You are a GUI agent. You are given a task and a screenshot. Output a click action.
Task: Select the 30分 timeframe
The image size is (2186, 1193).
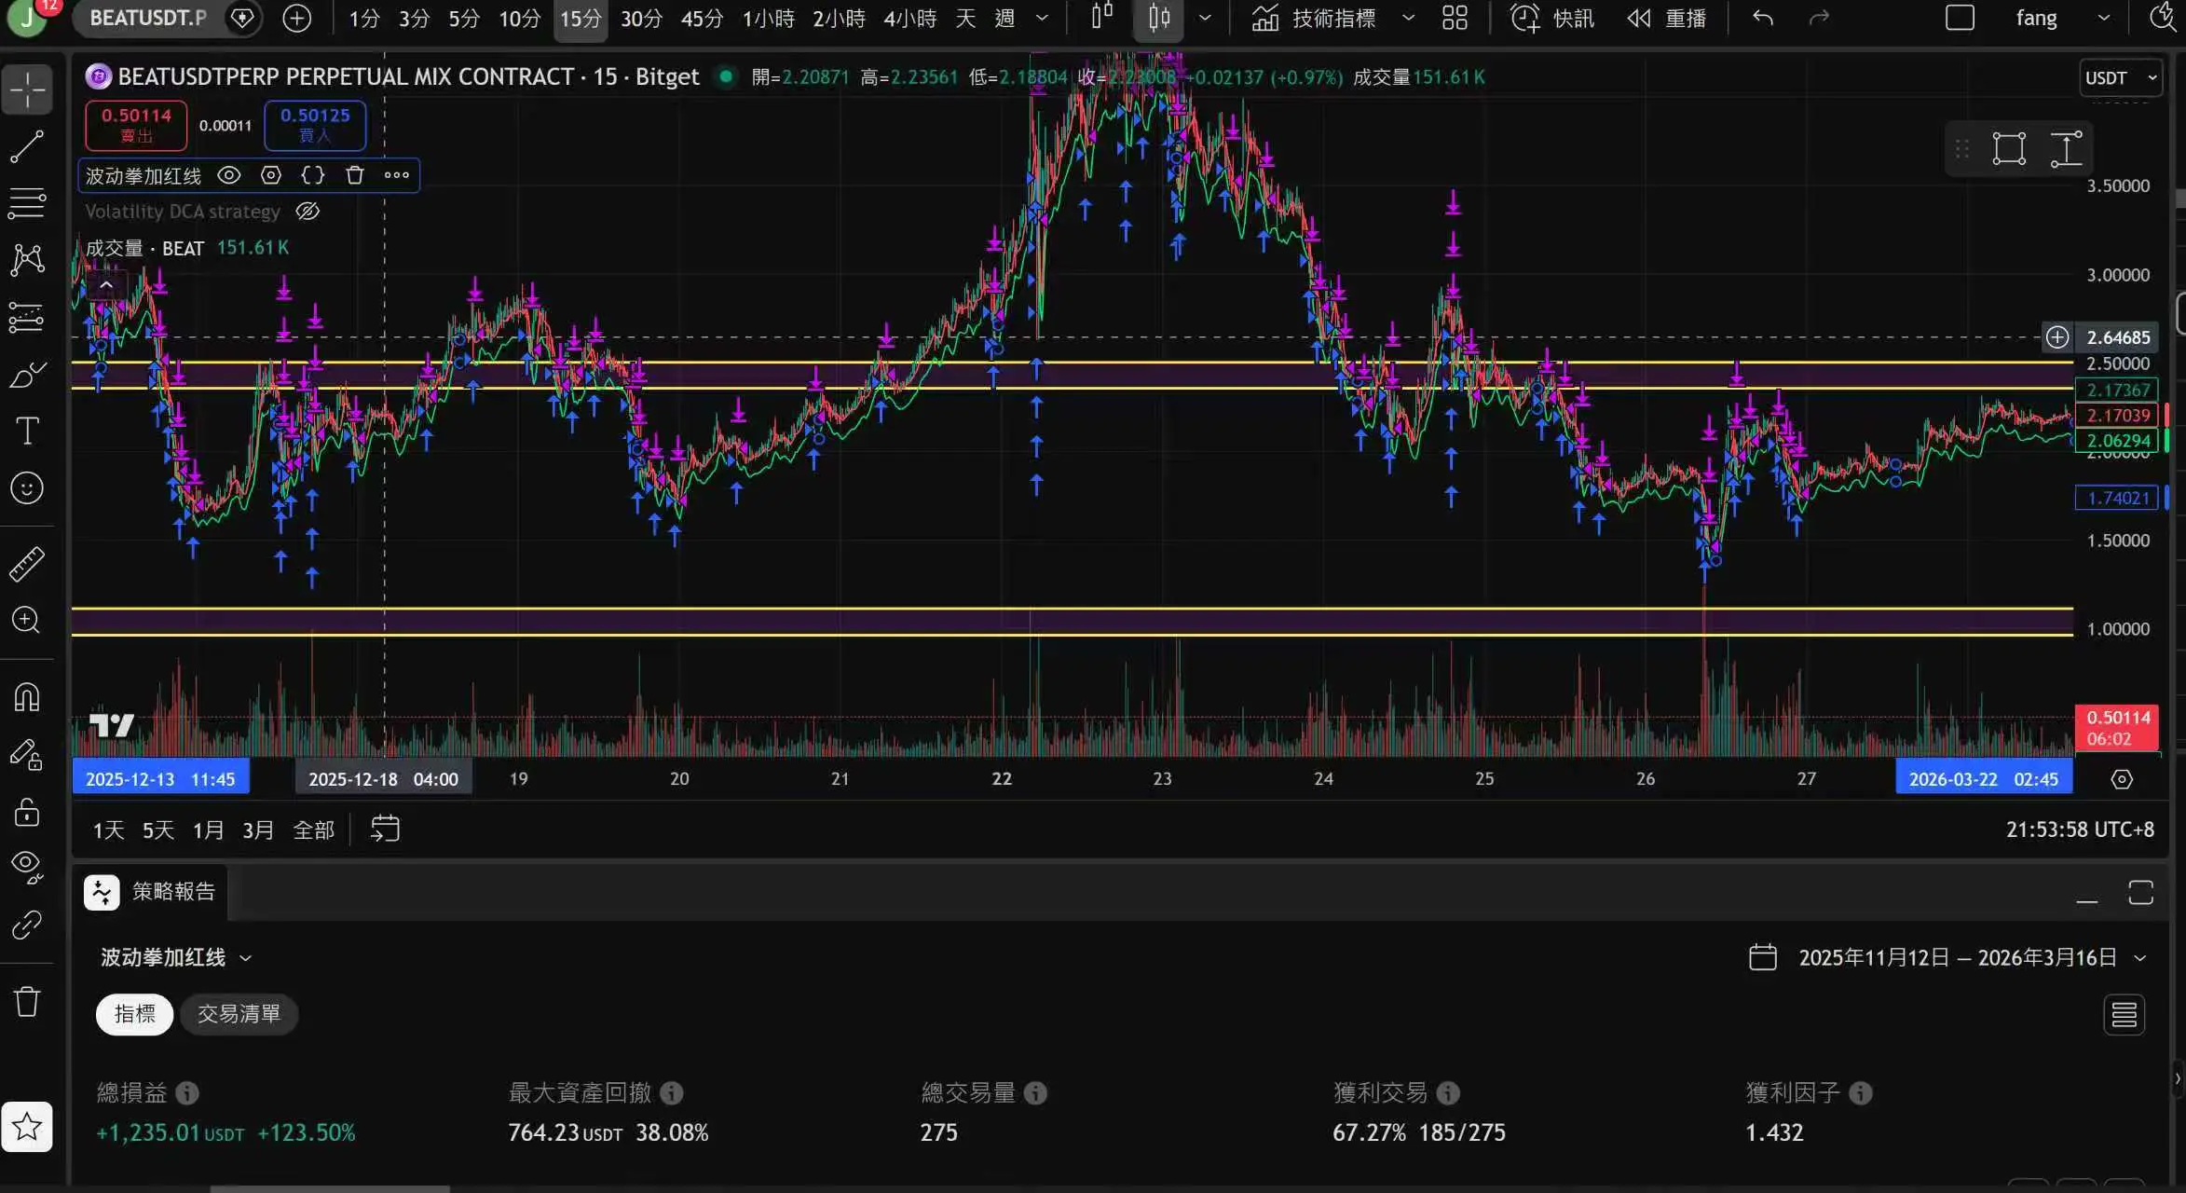click(641, 19)
